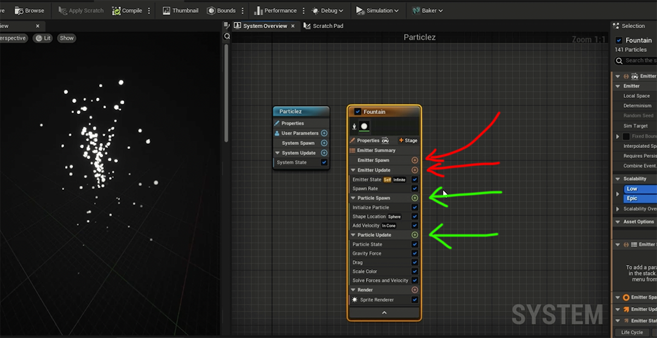This screenshot has height=338, width=657.
Task: Collapse the Emitter Update section
Action: pyautogui.click(x=353, y=170)
